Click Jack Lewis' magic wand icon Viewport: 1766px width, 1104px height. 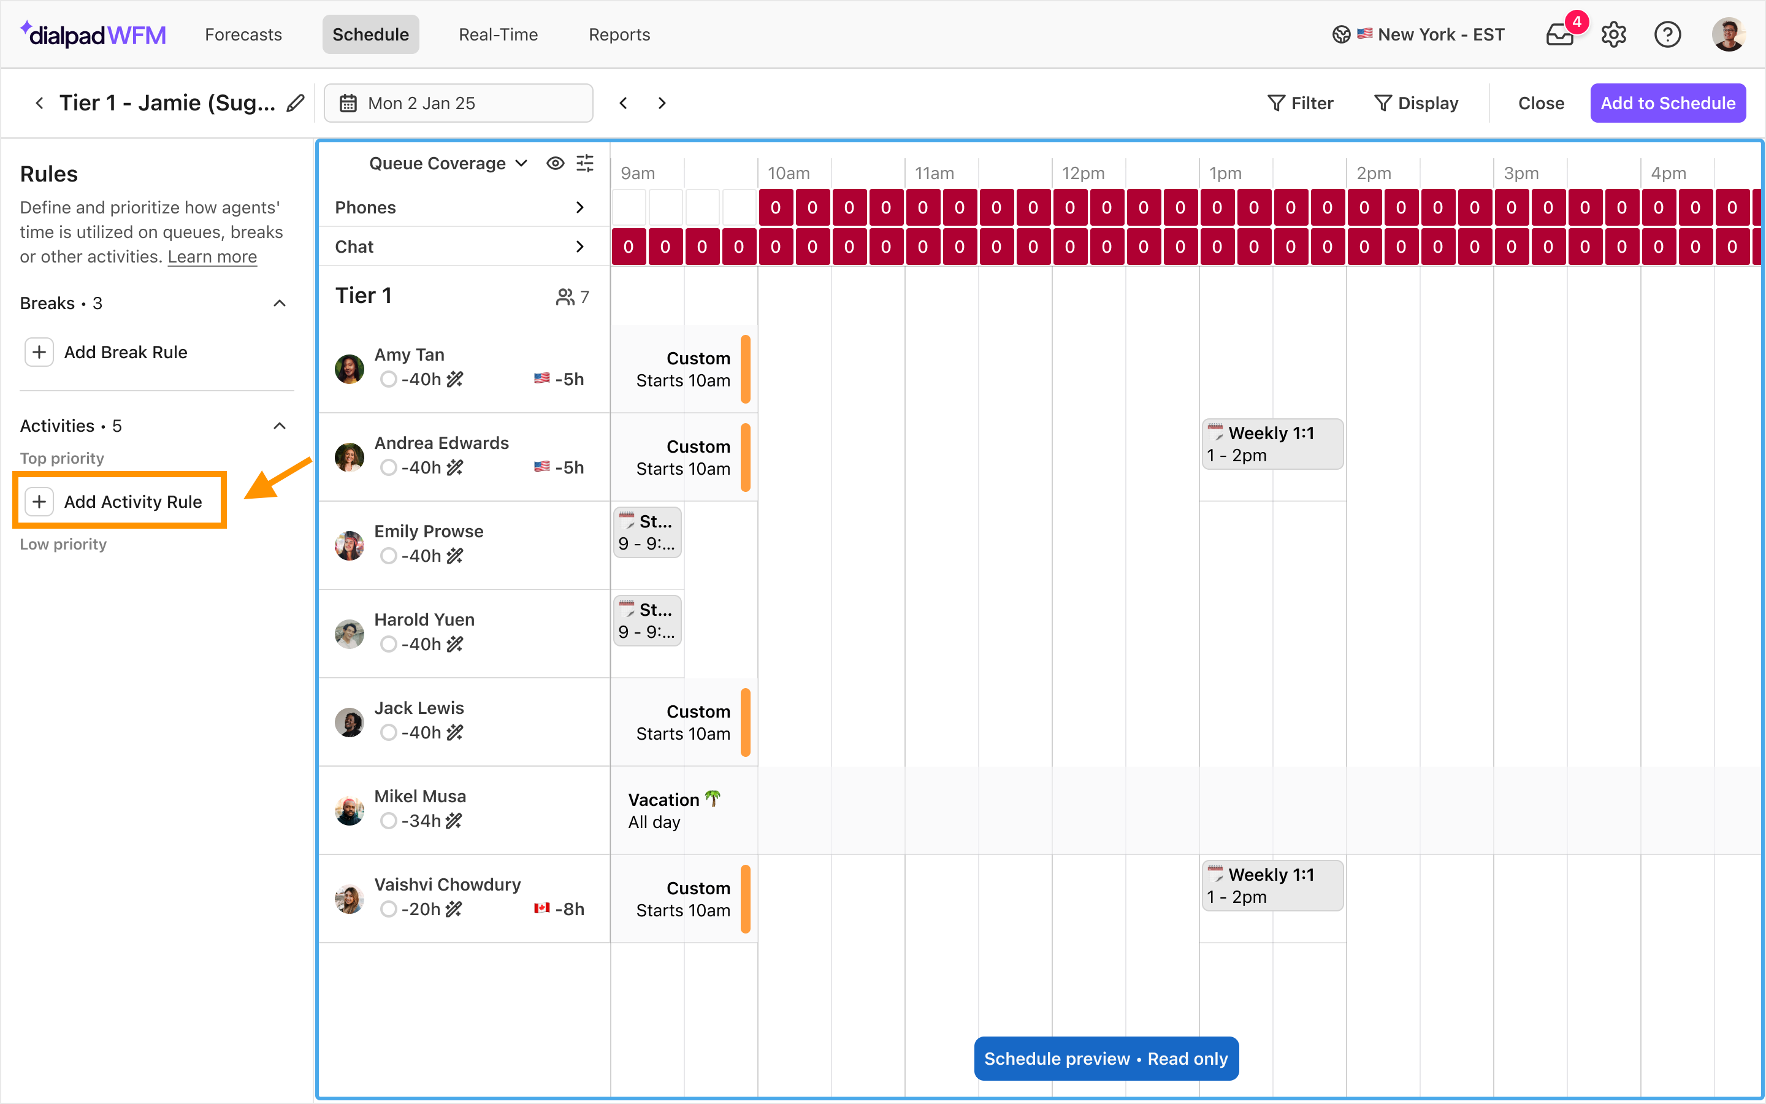(454, 732)
